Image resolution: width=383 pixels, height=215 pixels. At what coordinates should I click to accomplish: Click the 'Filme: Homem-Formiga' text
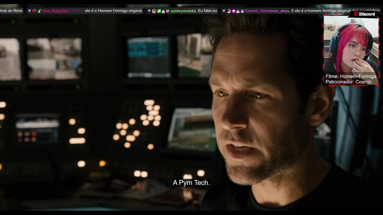tap(351, 76)
